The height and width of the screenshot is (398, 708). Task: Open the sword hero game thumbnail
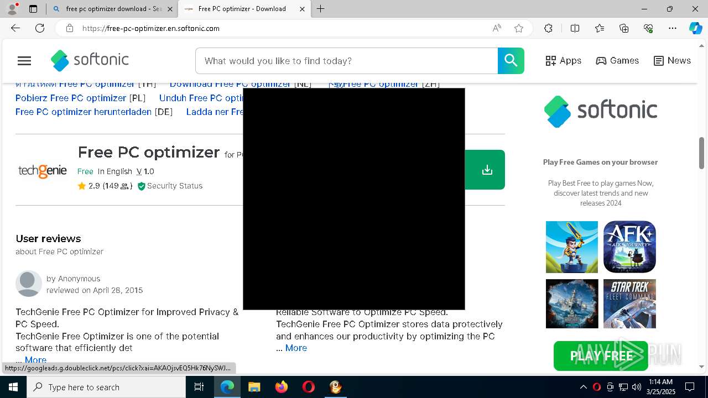pos(572,247)
